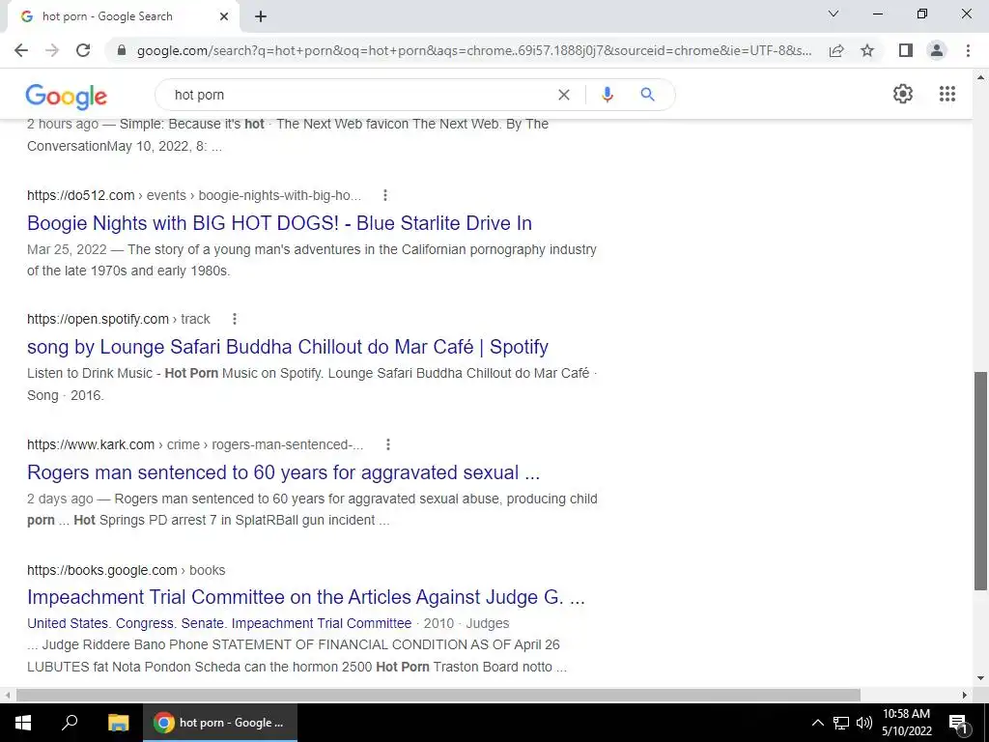View site information via the lock icon
The width and height of the screenshot is (989, 742).
click(x=122, y=50)
